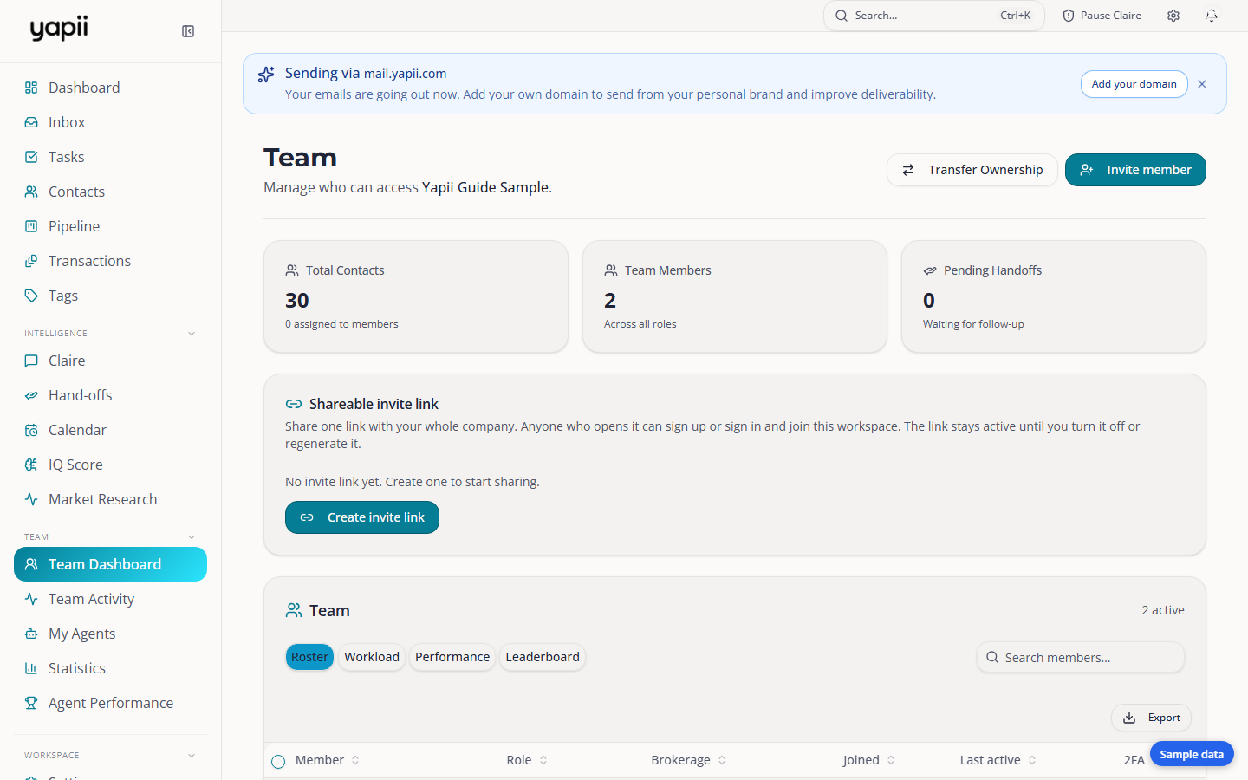Click the Hand-offs handshake icon
This screenshot has width=1248, height=780.
click(x=31, y=395)
